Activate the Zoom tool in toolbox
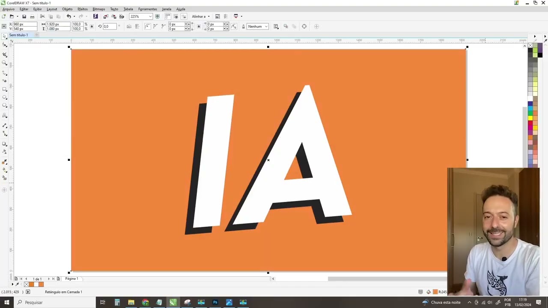 point(5,63)
